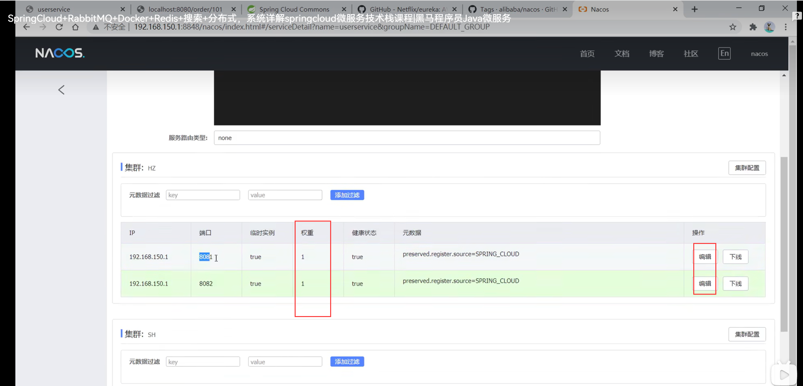Viewport: 803px width, 386px height.
Task: Open the nacos user dropdown
Action: (759, 54)
